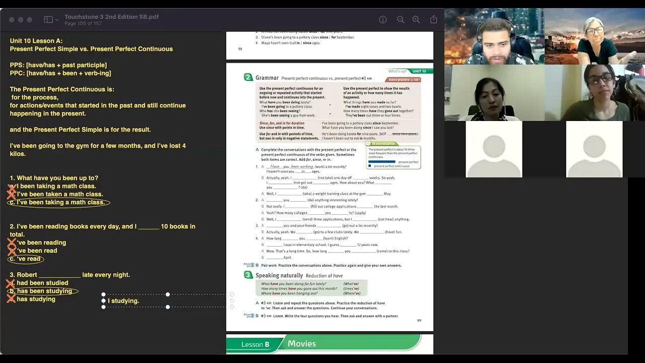The width and height of the screenshot is (645, 363).
Task: Click the 'Grammar' section heading in the PDF
Action: [267, 78]
